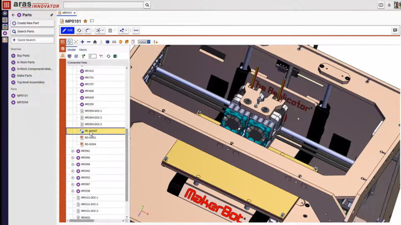The height and width of the screenshot is (225, 401).
Task: Expand the MP2943 tree node
Action: (73, 171)
